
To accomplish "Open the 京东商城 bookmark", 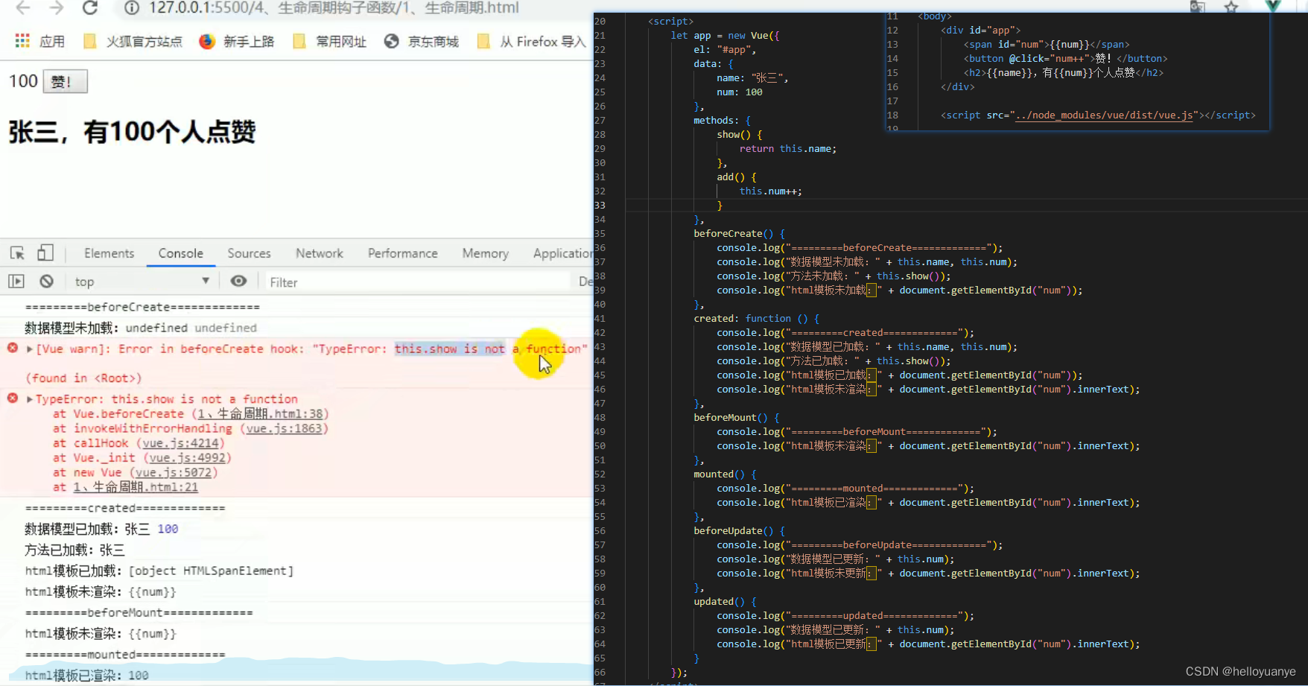I will (422, 42).
